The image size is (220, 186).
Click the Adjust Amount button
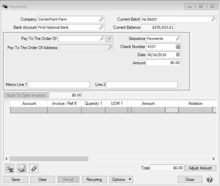[x=200, y=168]
